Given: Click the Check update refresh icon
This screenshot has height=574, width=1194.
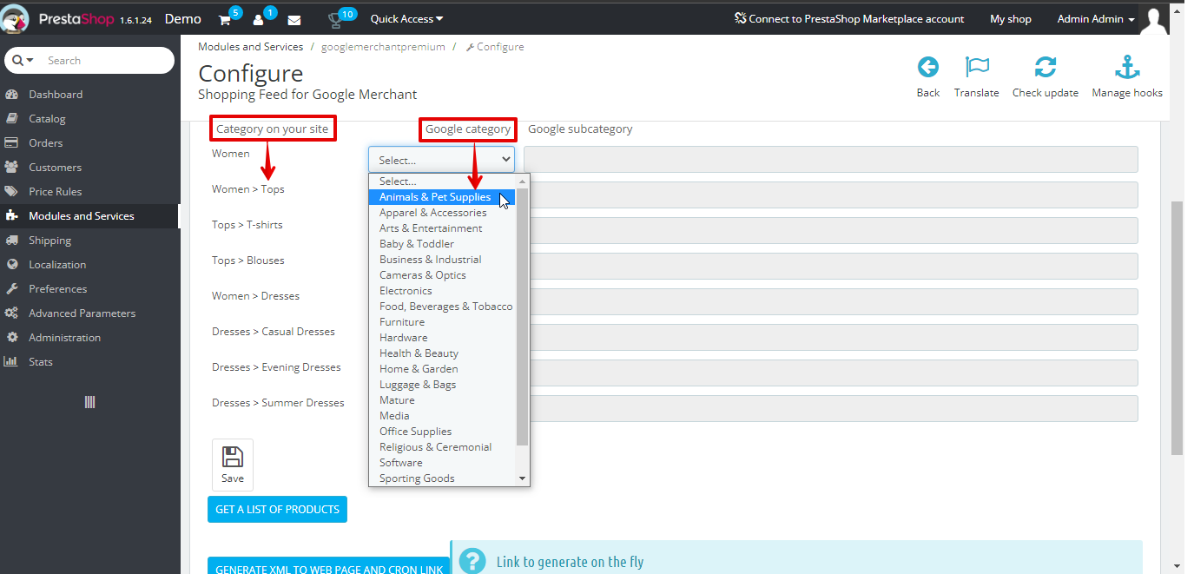Looking at the screenshot, I should pos(1046,67).
